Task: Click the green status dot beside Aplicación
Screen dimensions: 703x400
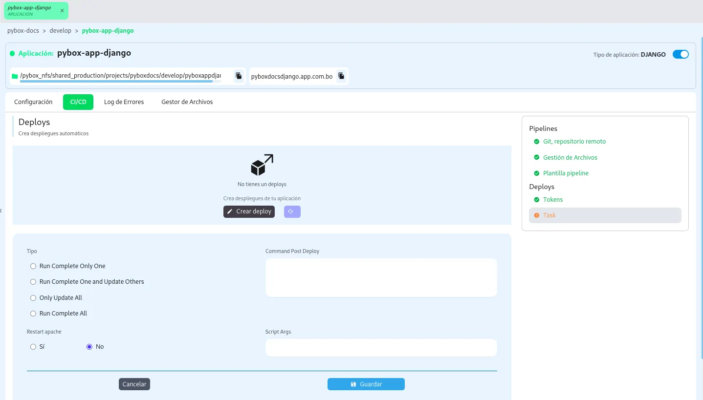Action: coord(12,53)
